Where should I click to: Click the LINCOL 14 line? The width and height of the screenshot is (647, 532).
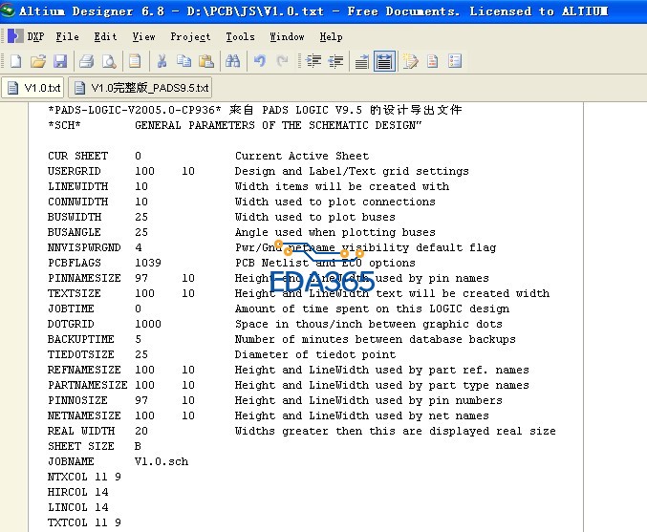[x=78, y=507]
